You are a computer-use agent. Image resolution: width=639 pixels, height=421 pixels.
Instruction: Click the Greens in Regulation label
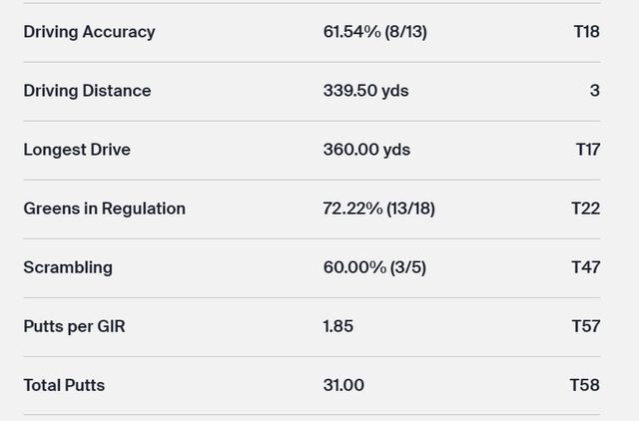[104, 209]
